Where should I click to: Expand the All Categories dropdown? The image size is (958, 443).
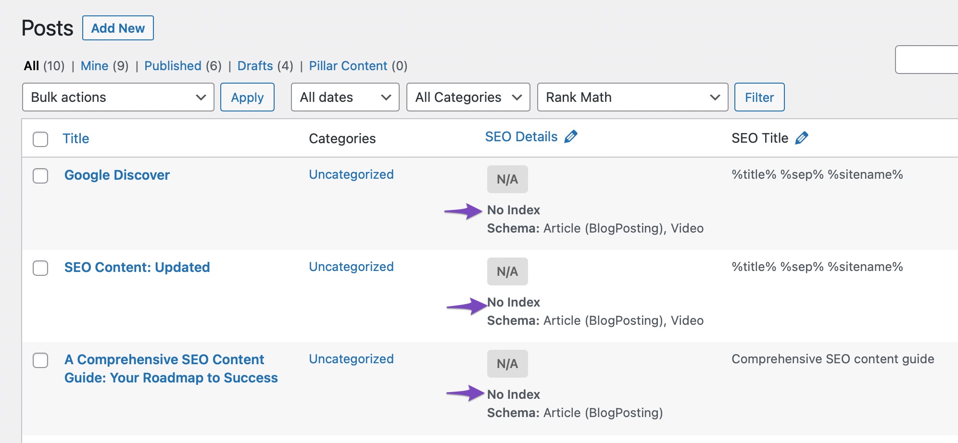[x=468, y=97]
